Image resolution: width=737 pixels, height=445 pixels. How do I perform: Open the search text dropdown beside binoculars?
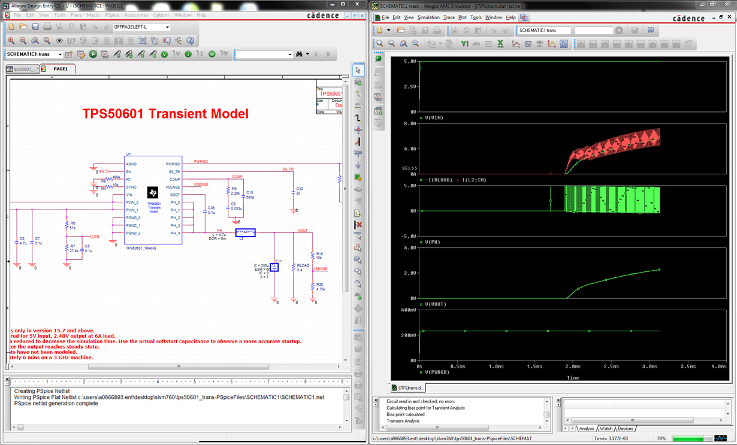[x=290, y=55]
